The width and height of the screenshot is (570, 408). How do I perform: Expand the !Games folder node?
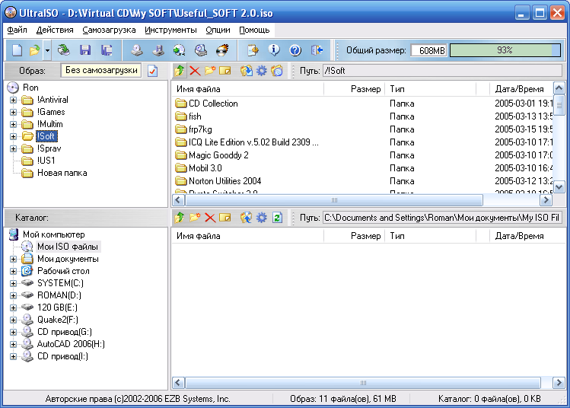tap(13, 112)
